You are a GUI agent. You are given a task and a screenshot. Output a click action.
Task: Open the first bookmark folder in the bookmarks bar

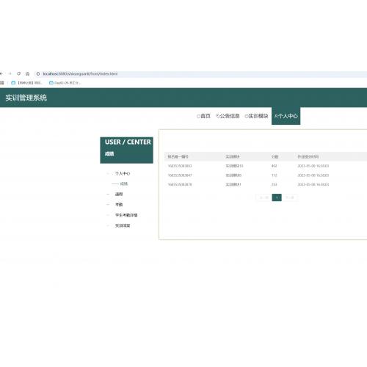(27, 83)
